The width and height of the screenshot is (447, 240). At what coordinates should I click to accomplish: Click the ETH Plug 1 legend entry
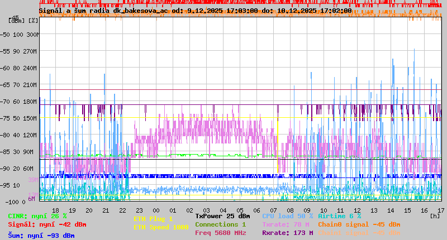click(x=153, y=219)
